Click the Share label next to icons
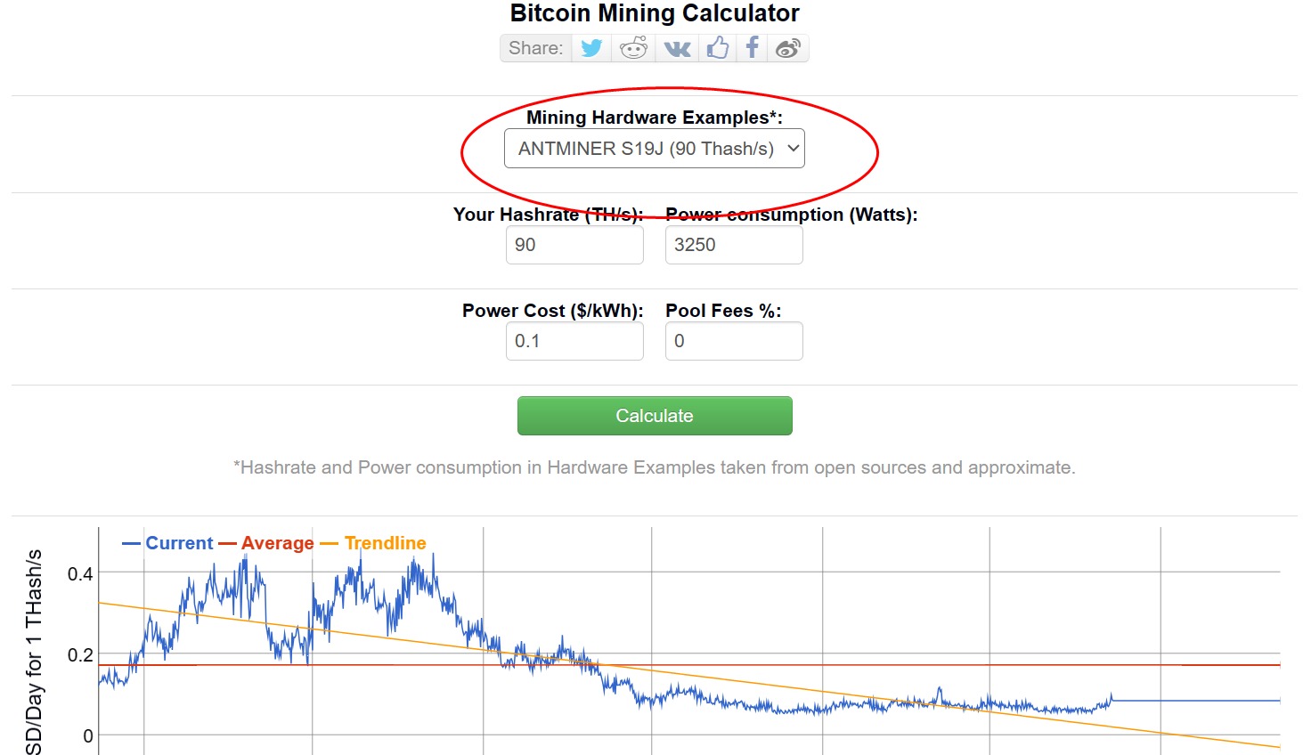1303x755 pixels. point(535,47)
